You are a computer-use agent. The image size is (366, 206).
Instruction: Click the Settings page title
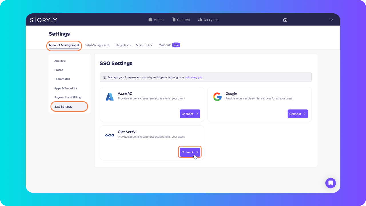click(x=59, y=34)
